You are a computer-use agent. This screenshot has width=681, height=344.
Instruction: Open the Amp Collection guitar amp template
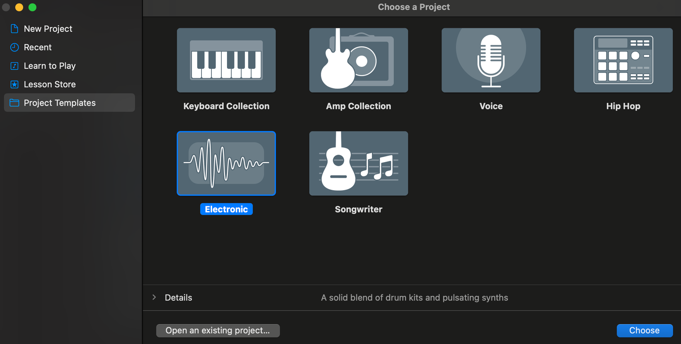tap(358, 60)
